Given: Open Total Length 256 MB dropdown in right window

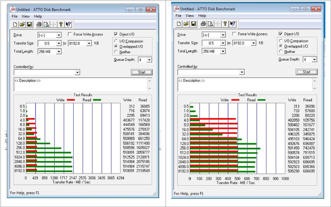Looking at the screenshot, I should pyautogui.click(x=223, y=51).
